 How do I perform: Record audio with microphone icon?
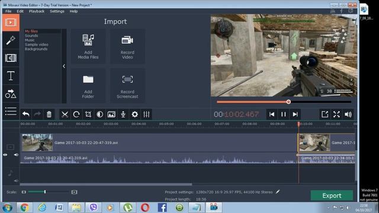pos(123,114)
